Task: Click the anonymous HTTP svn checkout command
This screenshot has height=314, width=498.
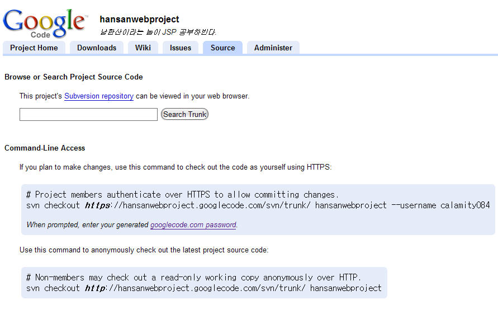Action: click(x=203, y=288)
